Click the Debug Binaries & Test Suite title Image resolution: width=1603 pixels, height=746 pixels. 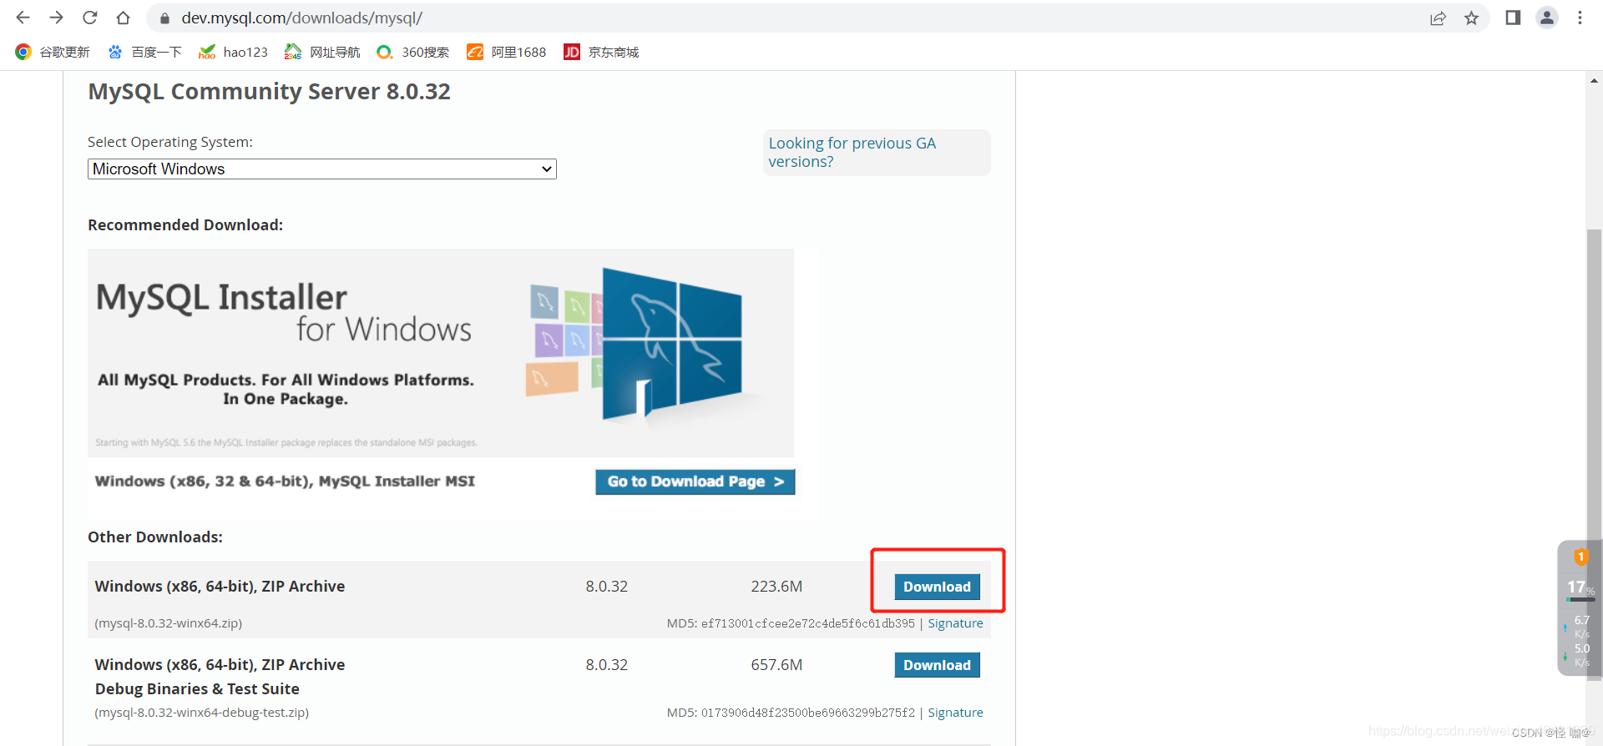tap(197, 688)
